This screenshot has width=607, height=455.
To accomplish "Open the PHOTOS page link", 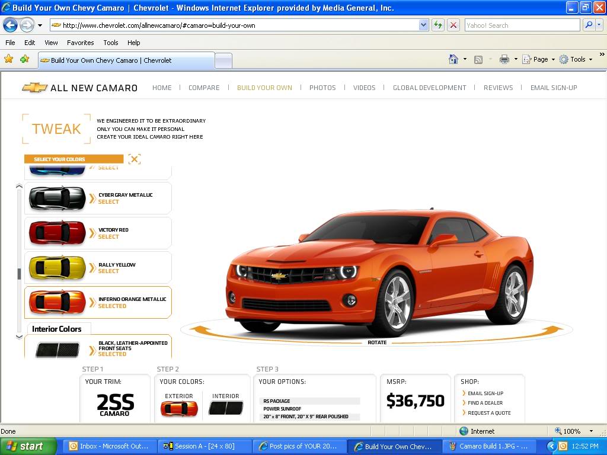I will (x=322, y=88).
